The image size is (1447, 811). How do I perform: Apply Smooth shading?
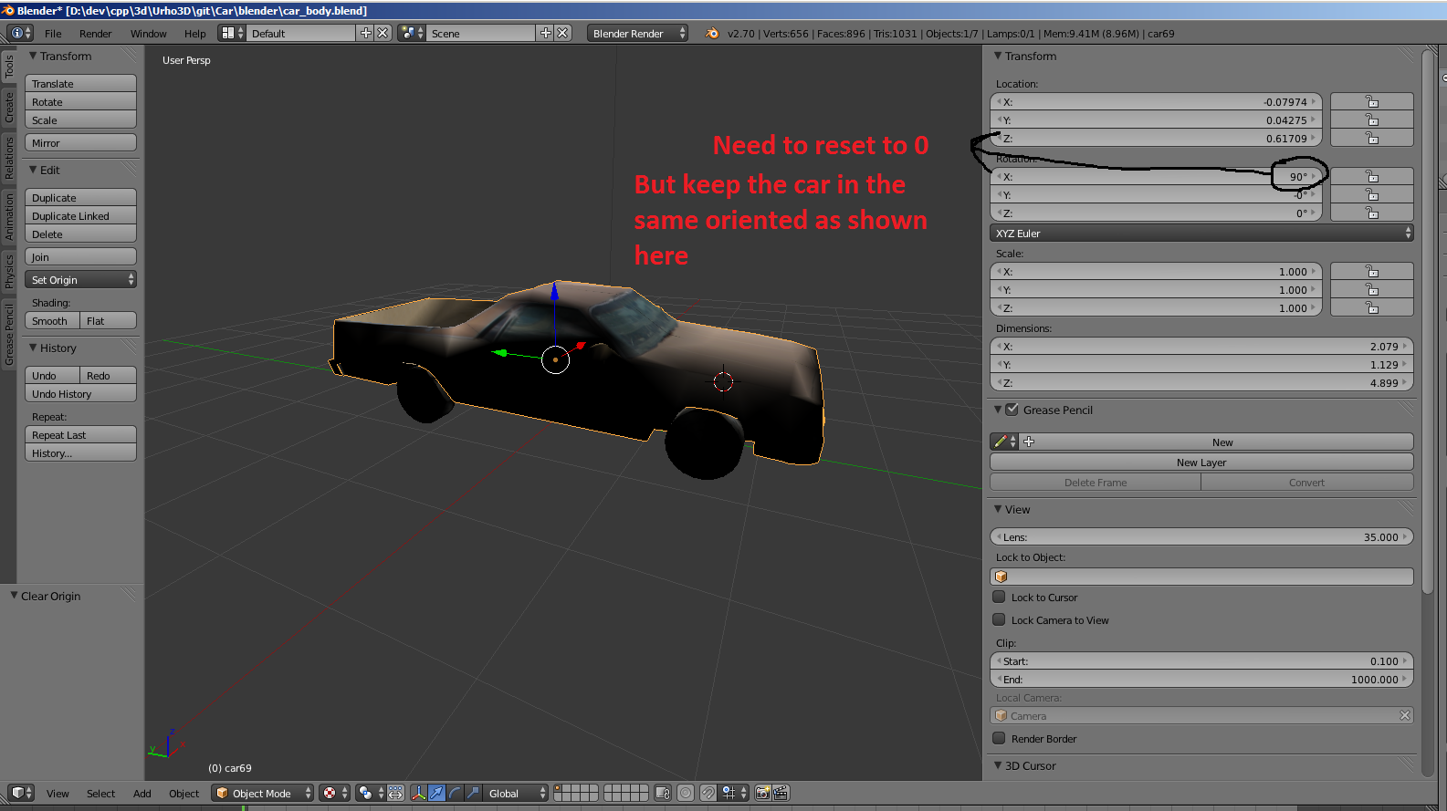pyautogui.click(x=52, y=320)
